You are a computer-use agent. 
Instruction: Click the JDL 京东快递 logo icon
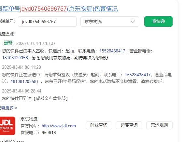pos(7,126)
